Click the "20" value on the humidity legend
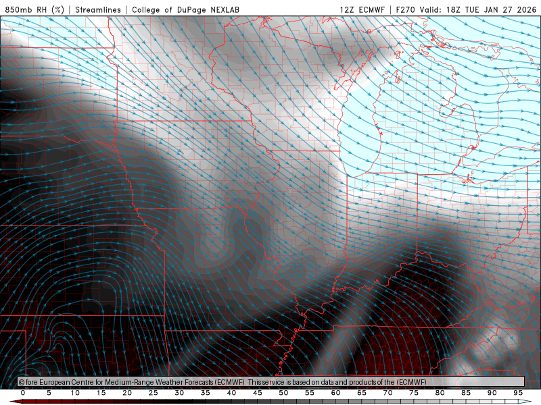Viewport: 541px width, 405px height. (127, 393)
